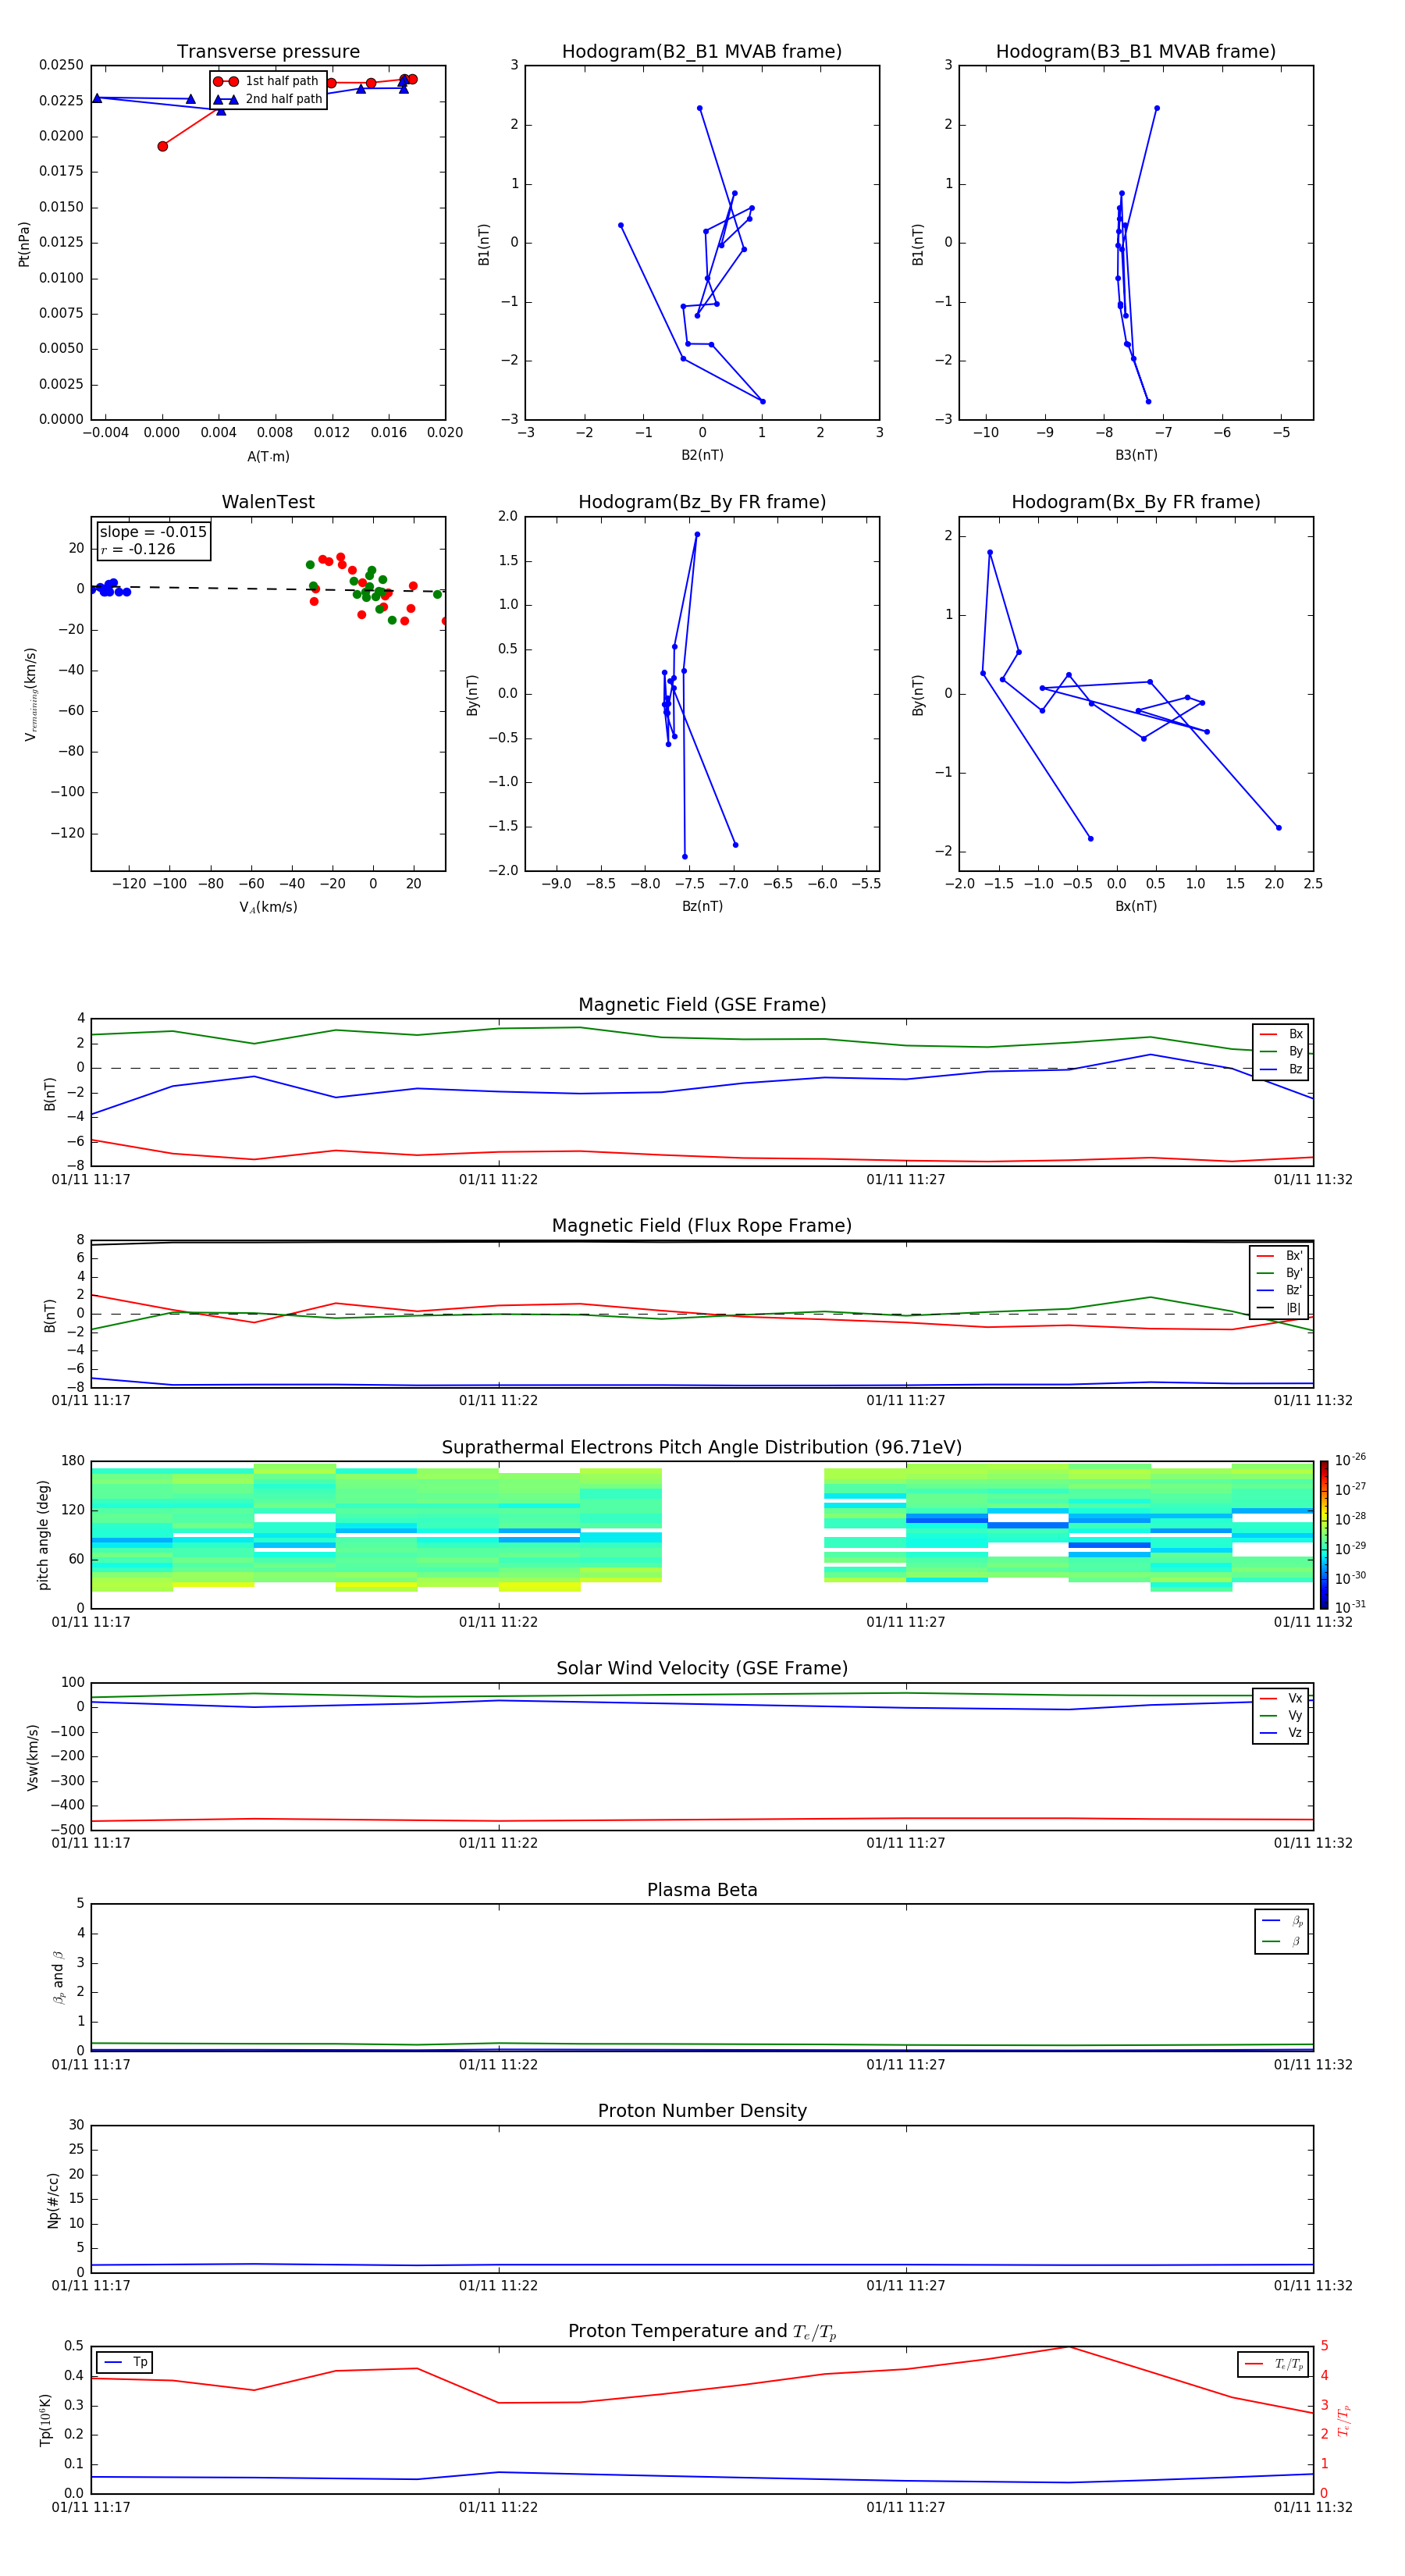Select the |B| entry in flux rope legend
The height and width of the screenshot is (2576, 1405).
tap(1279, 1308)
